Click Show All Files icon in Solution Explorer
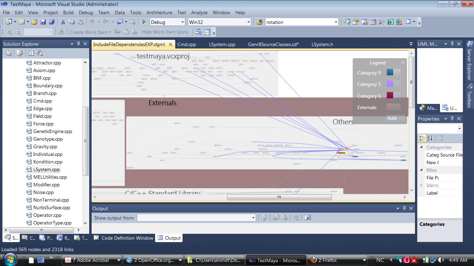Image resolution: width=474 pixels, height=266 pixels. pos(20,53)
